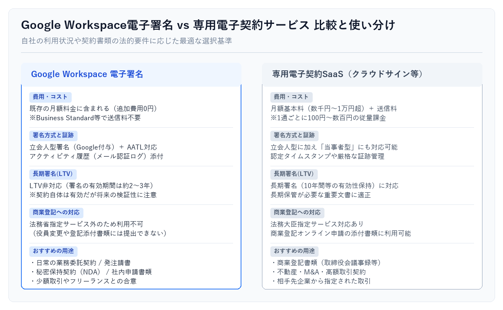Click '法務省指定サービス外のため利用不可' line

pos(86,224)
